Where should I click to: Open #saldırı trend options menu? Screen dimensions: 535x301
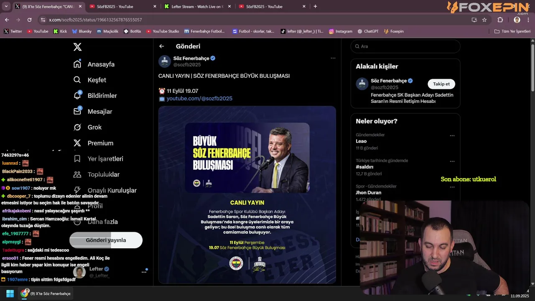[452, 161]
